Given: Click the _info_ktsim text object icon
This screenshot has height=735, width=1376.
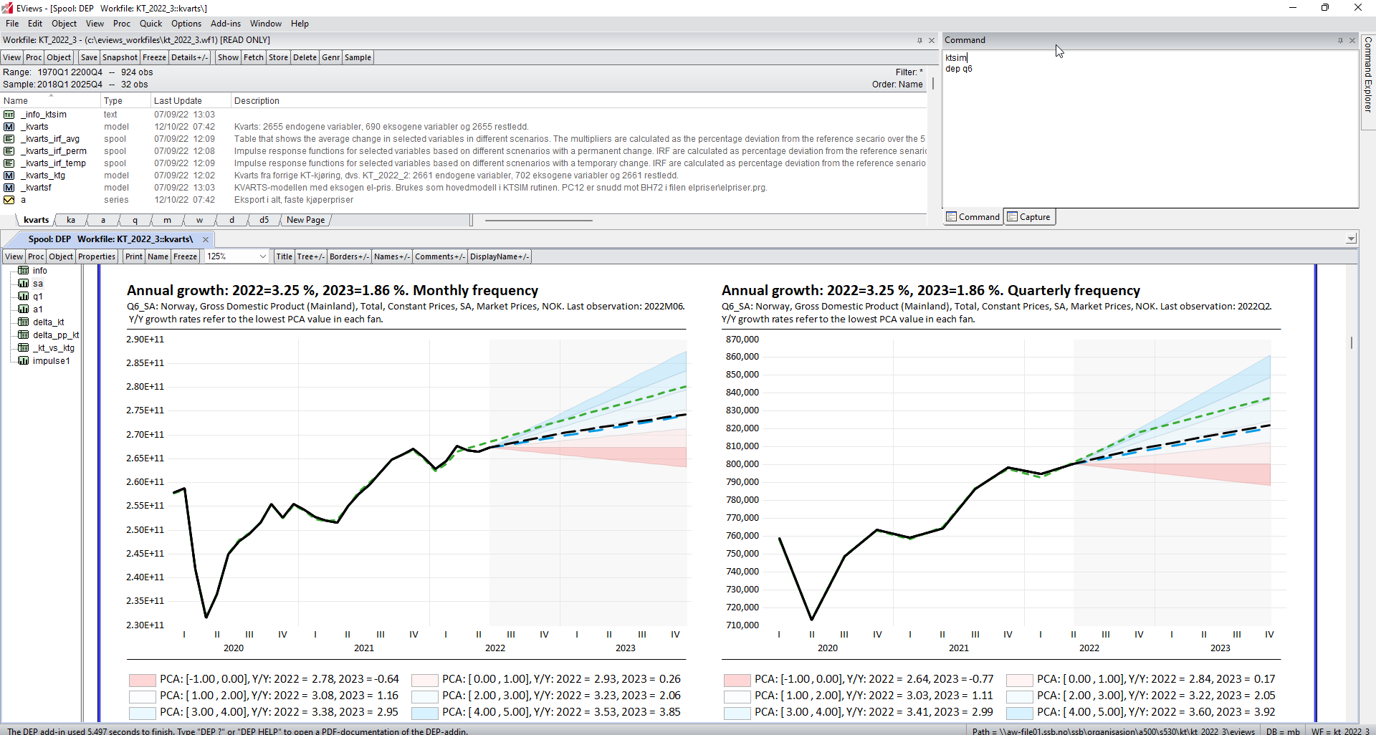Looking at the screenshot, I should (x=9, y=115).
